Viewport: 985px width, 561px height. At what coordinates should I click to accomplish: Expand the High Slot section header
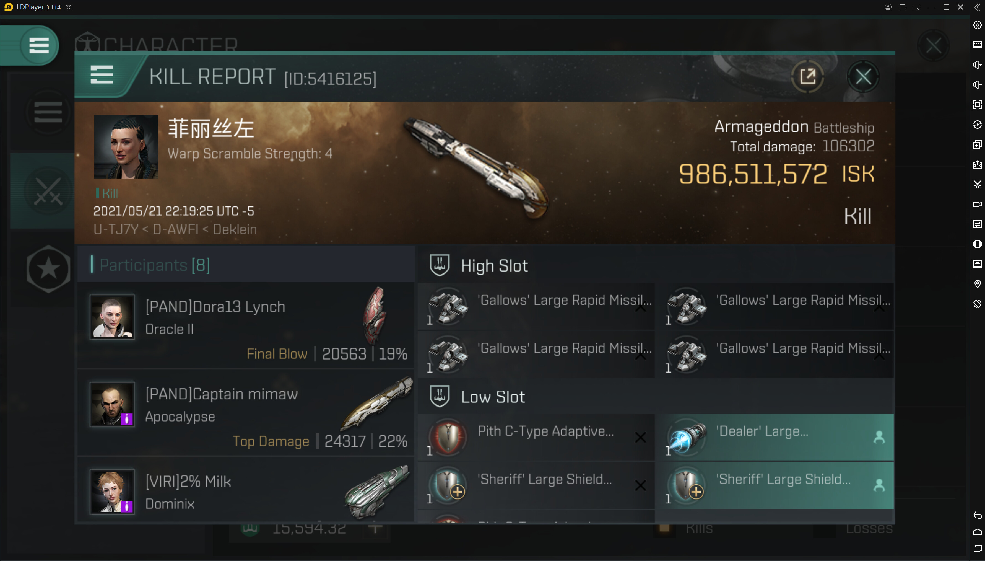(x=494, y=266)
